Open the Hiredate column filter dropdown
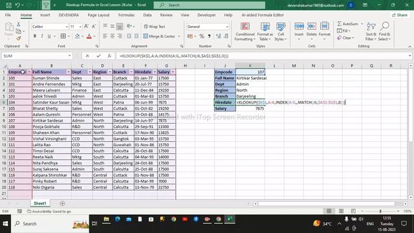This screenshot has width=414, height=233. [x=155, y=72]
